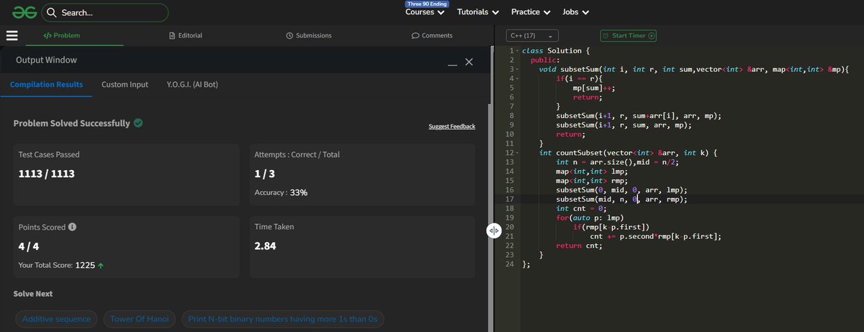
Task: Open the C++ (17) language dropdown
Action: (x=532, y=35)
